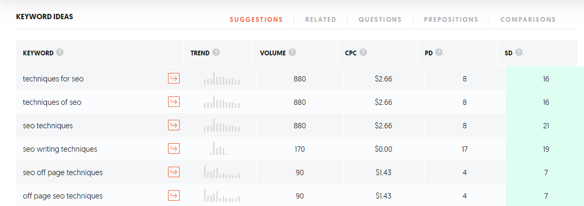Open arrow icon for 'off page seo techniques'
The image size is (584, 206).
point(174,195)
